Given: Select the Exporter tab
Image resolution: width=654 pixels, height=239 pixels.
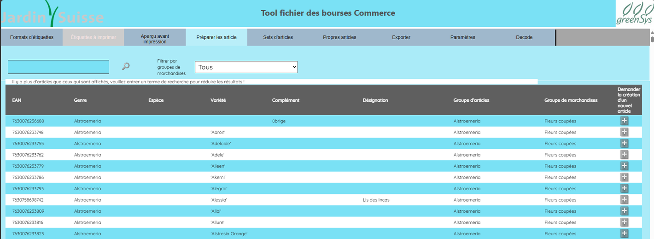Looking at the screenshot, I should coord(401,37).
